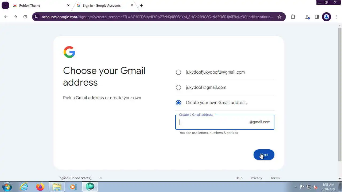This screenshot has width=342, height=192.
Task: Click the page vertical scrollbar
Action: (340, 94)
